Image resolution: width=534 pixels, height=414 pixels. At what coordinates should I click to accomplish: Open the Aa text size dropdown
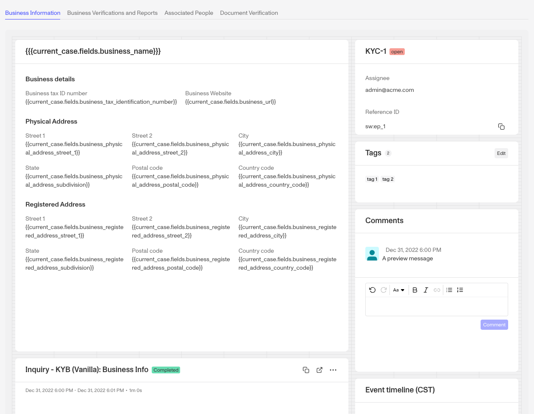(x=399, y=290)
